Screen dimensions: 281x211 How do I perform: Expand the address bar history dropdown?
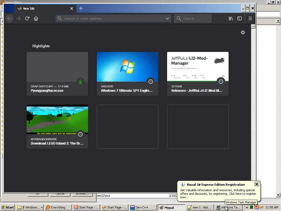[x=167, y=18]
